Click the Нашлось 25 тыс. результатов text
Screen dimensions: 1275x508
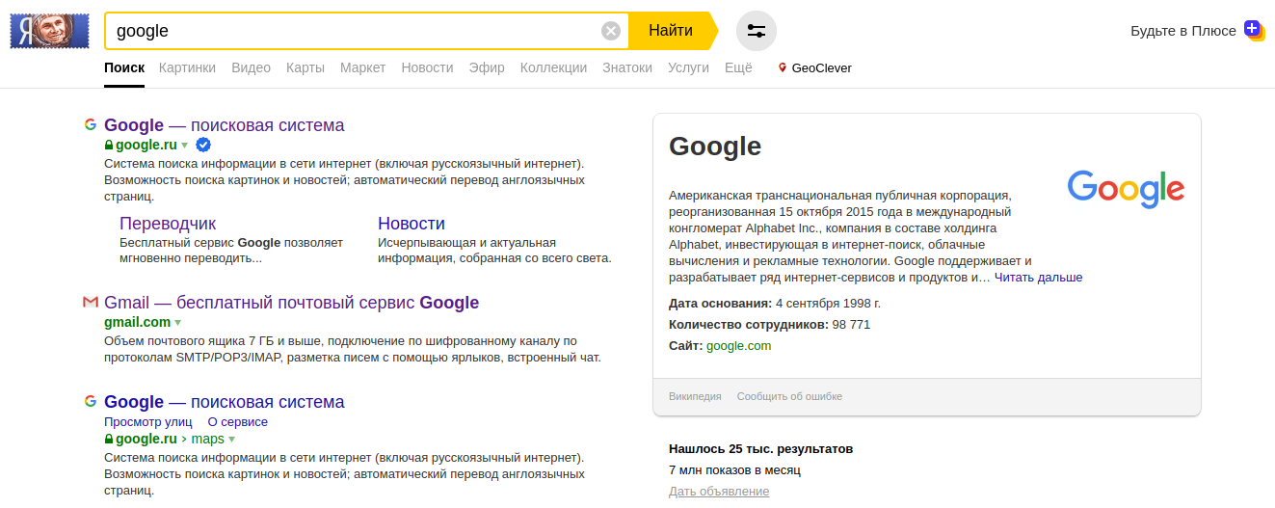(x=760, y=449)
